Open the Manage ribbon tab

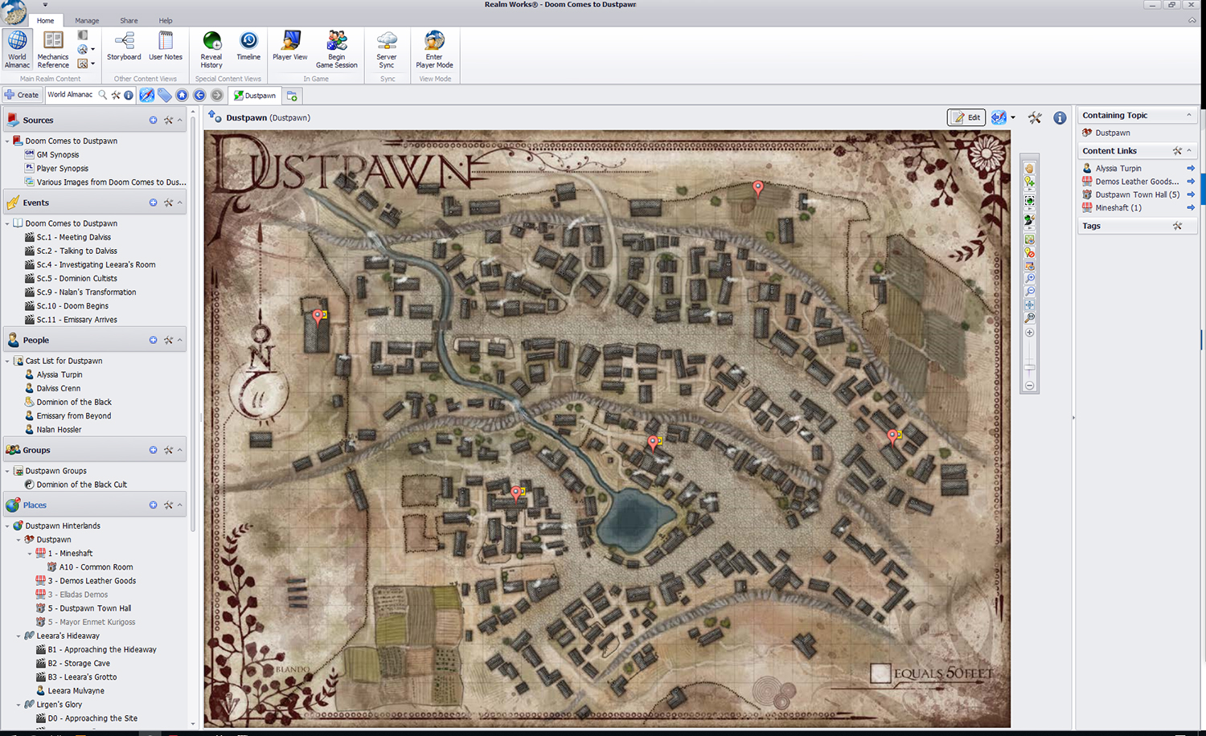87,20
